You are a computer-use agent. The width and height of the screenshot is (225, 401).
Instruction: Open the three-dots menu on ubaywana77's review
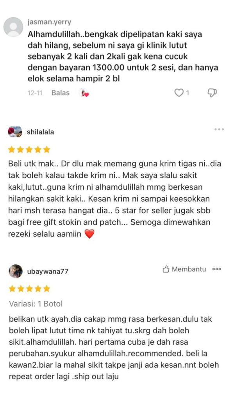pyautogui.click(x=216, y=269)
